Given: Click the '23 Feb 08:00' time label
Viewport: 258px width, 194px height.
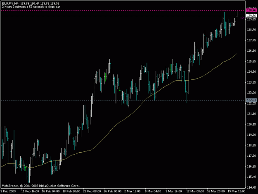Looking at the screenshot, I should point(92,192).
